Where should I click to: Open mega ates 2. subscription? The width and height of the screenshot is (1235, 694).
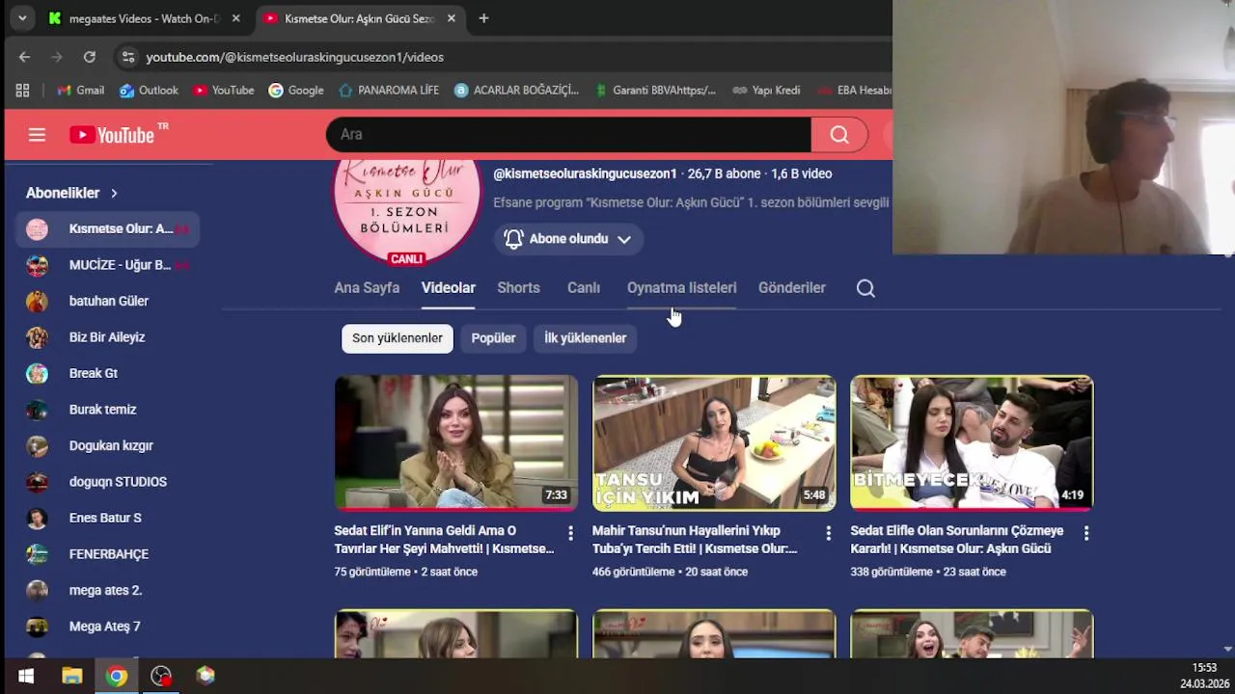pos(107,590)
